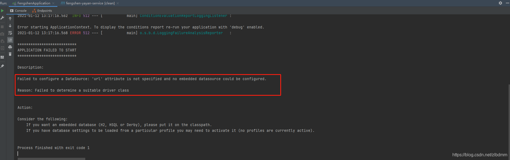This screenshot has height=160, width=510.
Task: Click ConditionEvaluationReportLoggingListener logger name
Action: click(x=183, y=16)
